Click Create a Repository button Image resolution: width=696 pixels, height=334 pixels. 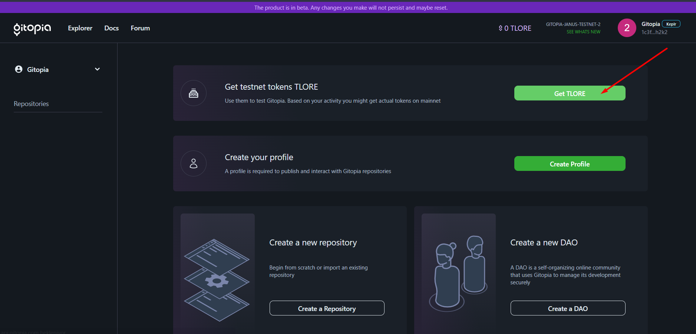(327, 308)
